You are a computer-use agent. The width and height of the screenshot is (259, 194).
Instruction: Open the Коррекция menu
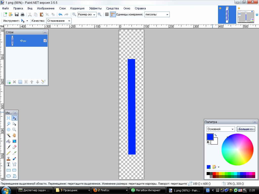pyautogui.click(x=77, y=8)
